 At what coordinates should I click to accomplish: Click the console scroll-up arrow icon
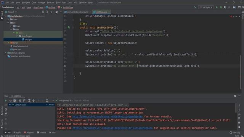tap(239, 105)
